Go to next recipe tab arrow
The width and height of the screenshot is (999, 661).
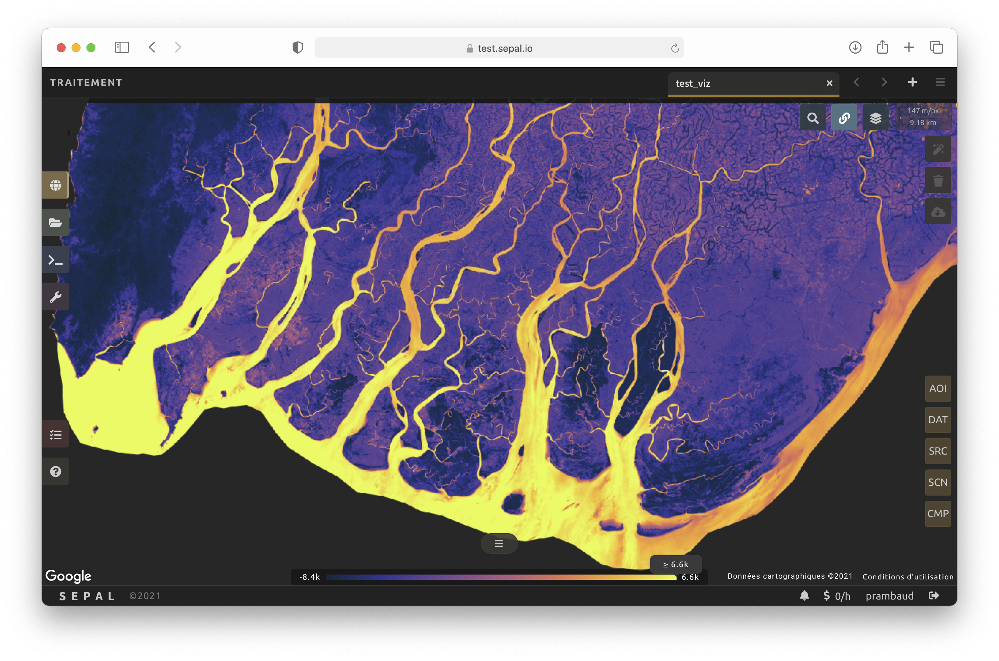click(884, 82)
